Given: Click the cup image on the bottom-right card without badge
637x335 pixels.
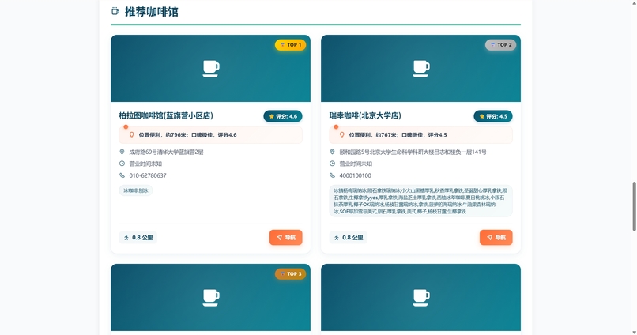Looking at the screenshot, I should [x=421, y=298].
